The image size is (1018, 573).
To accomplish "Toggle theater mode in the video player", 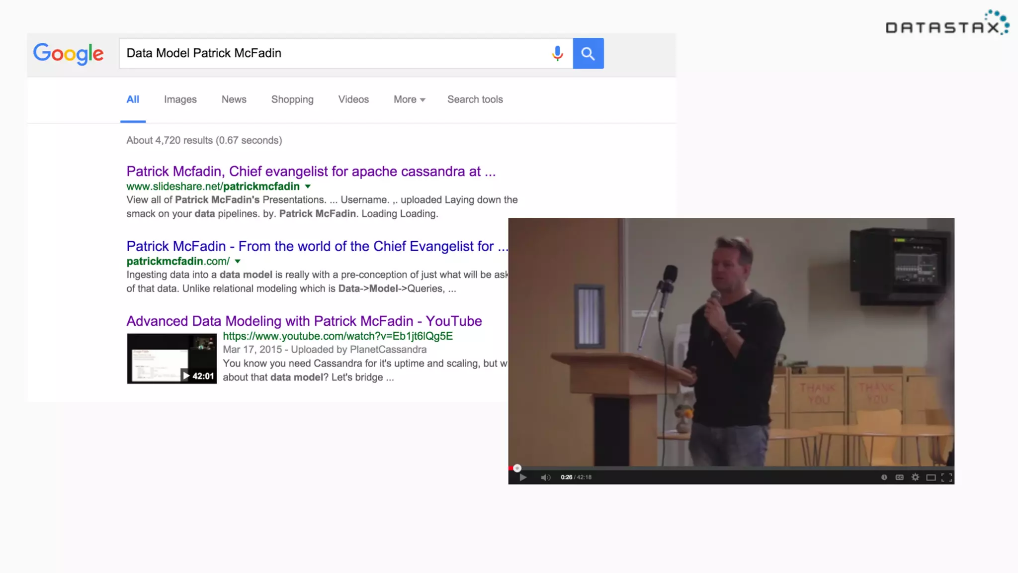I will (x=931, y=477).
